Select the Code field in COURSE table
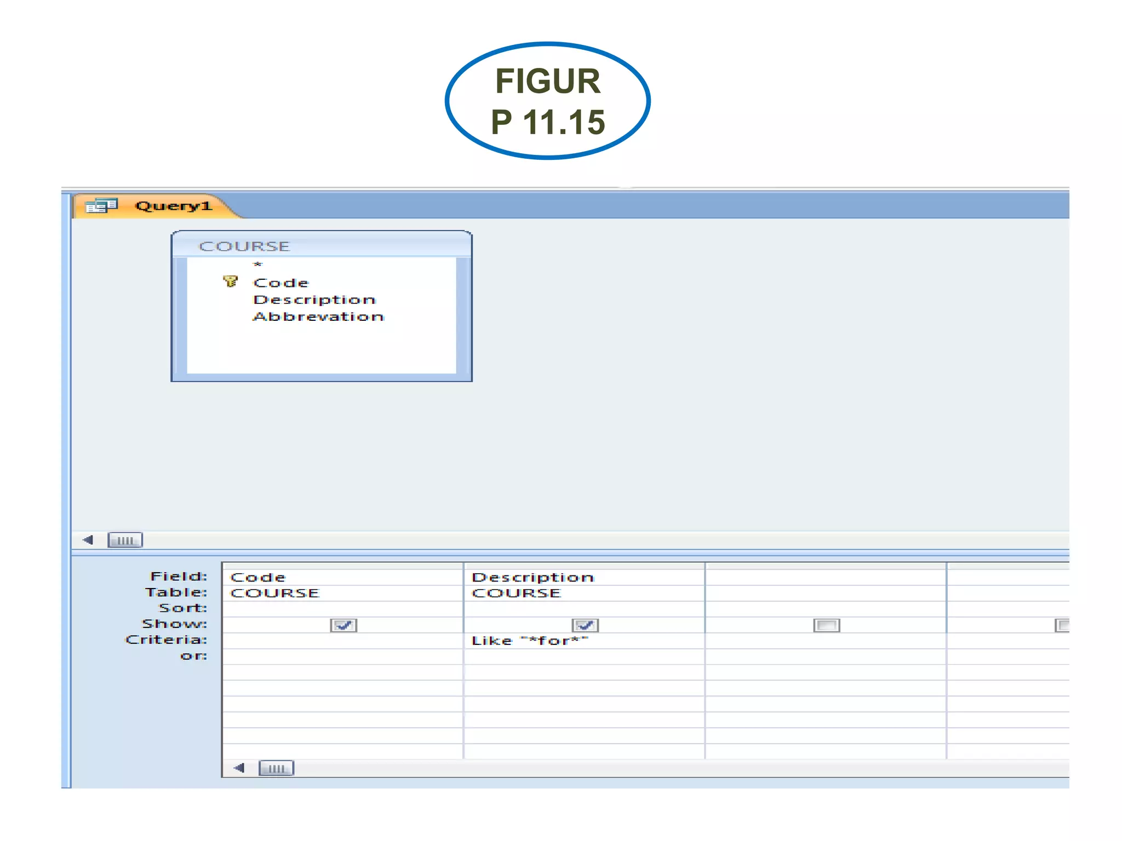The image size is (1122, 841). [x=281, y=283]
